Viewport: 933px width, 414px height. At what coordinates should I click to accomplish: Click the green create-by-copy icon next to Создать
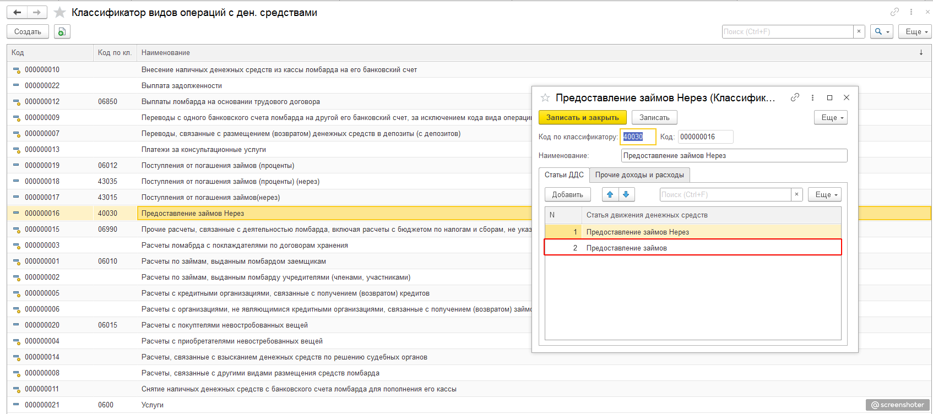click(62, 32)
